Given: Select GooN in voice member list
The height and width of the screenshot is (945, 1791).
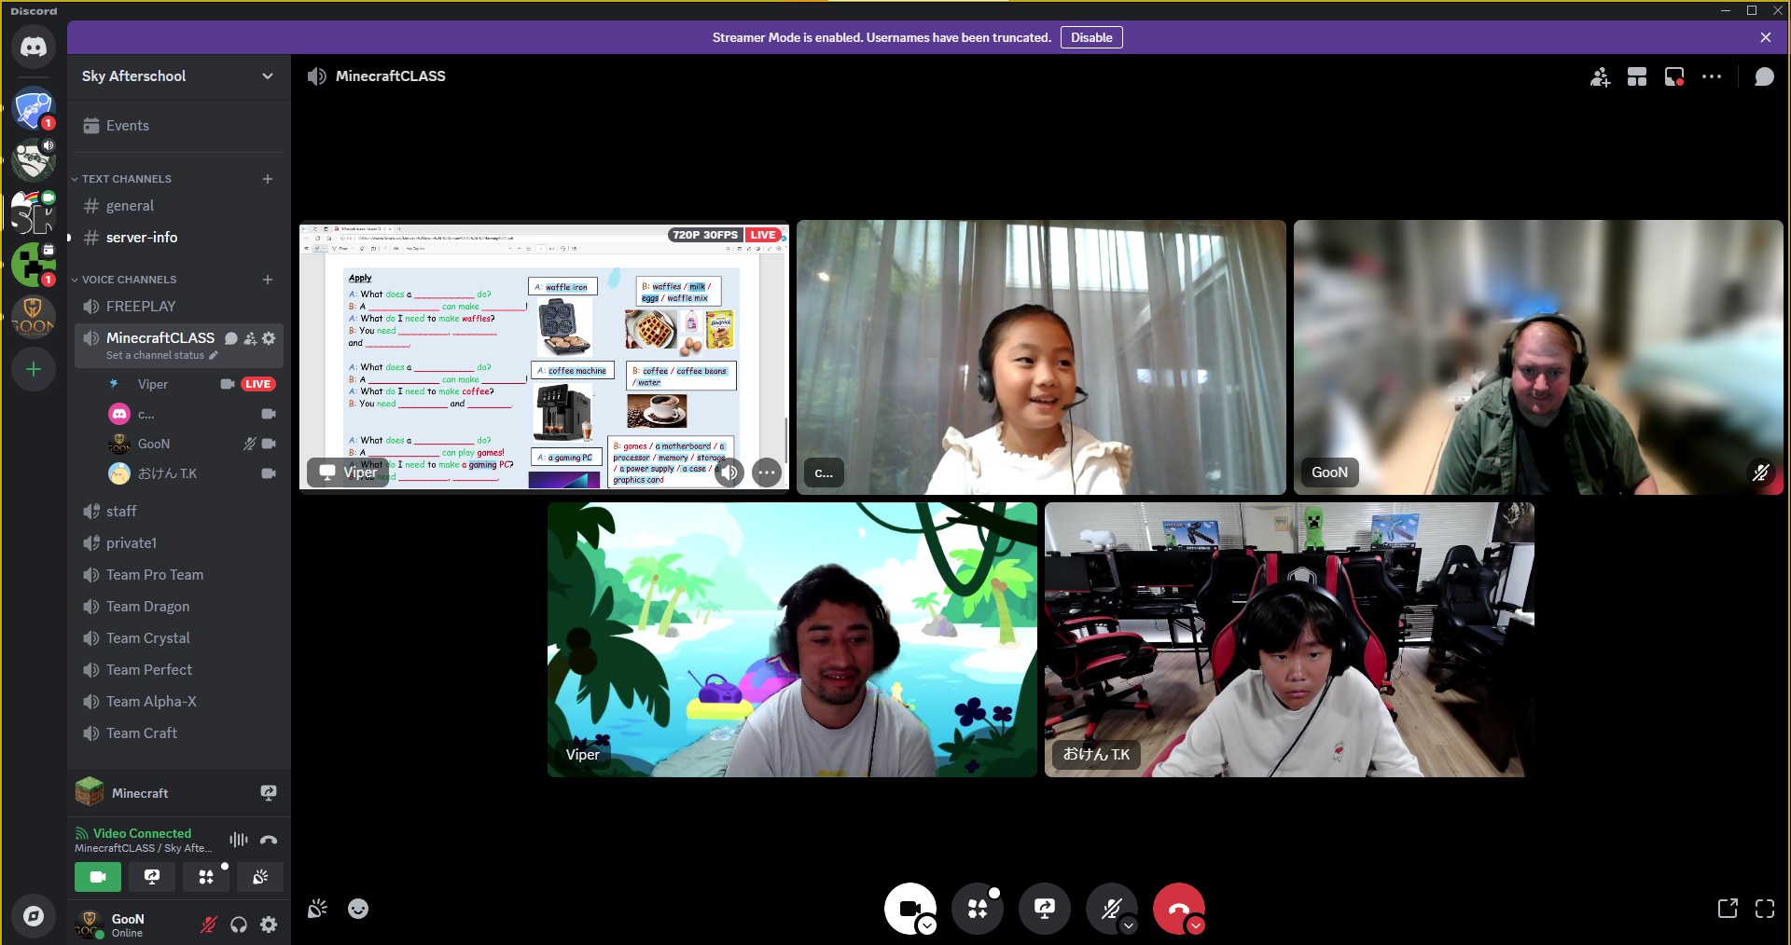Looking at the screenshot, I should coord(192,444).
